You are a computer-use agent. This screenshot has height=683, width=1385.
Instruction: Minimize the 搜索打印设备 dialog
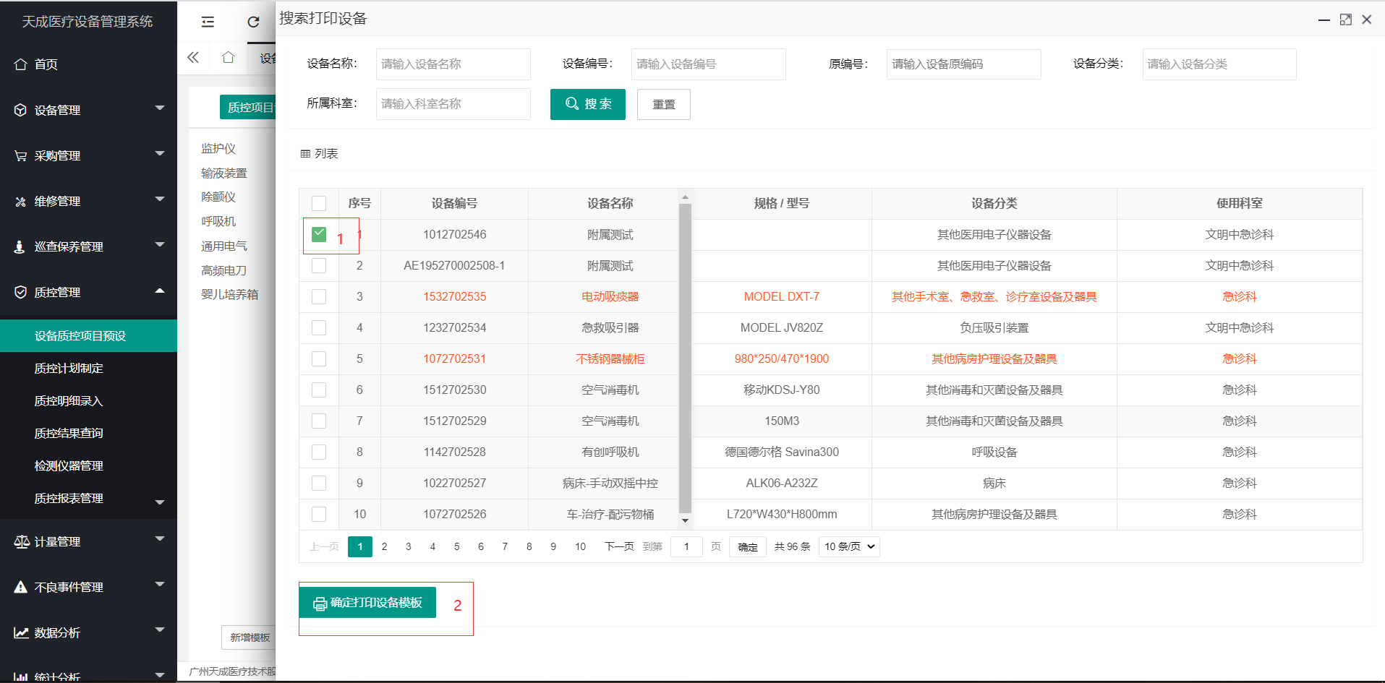click(1324, 20)
